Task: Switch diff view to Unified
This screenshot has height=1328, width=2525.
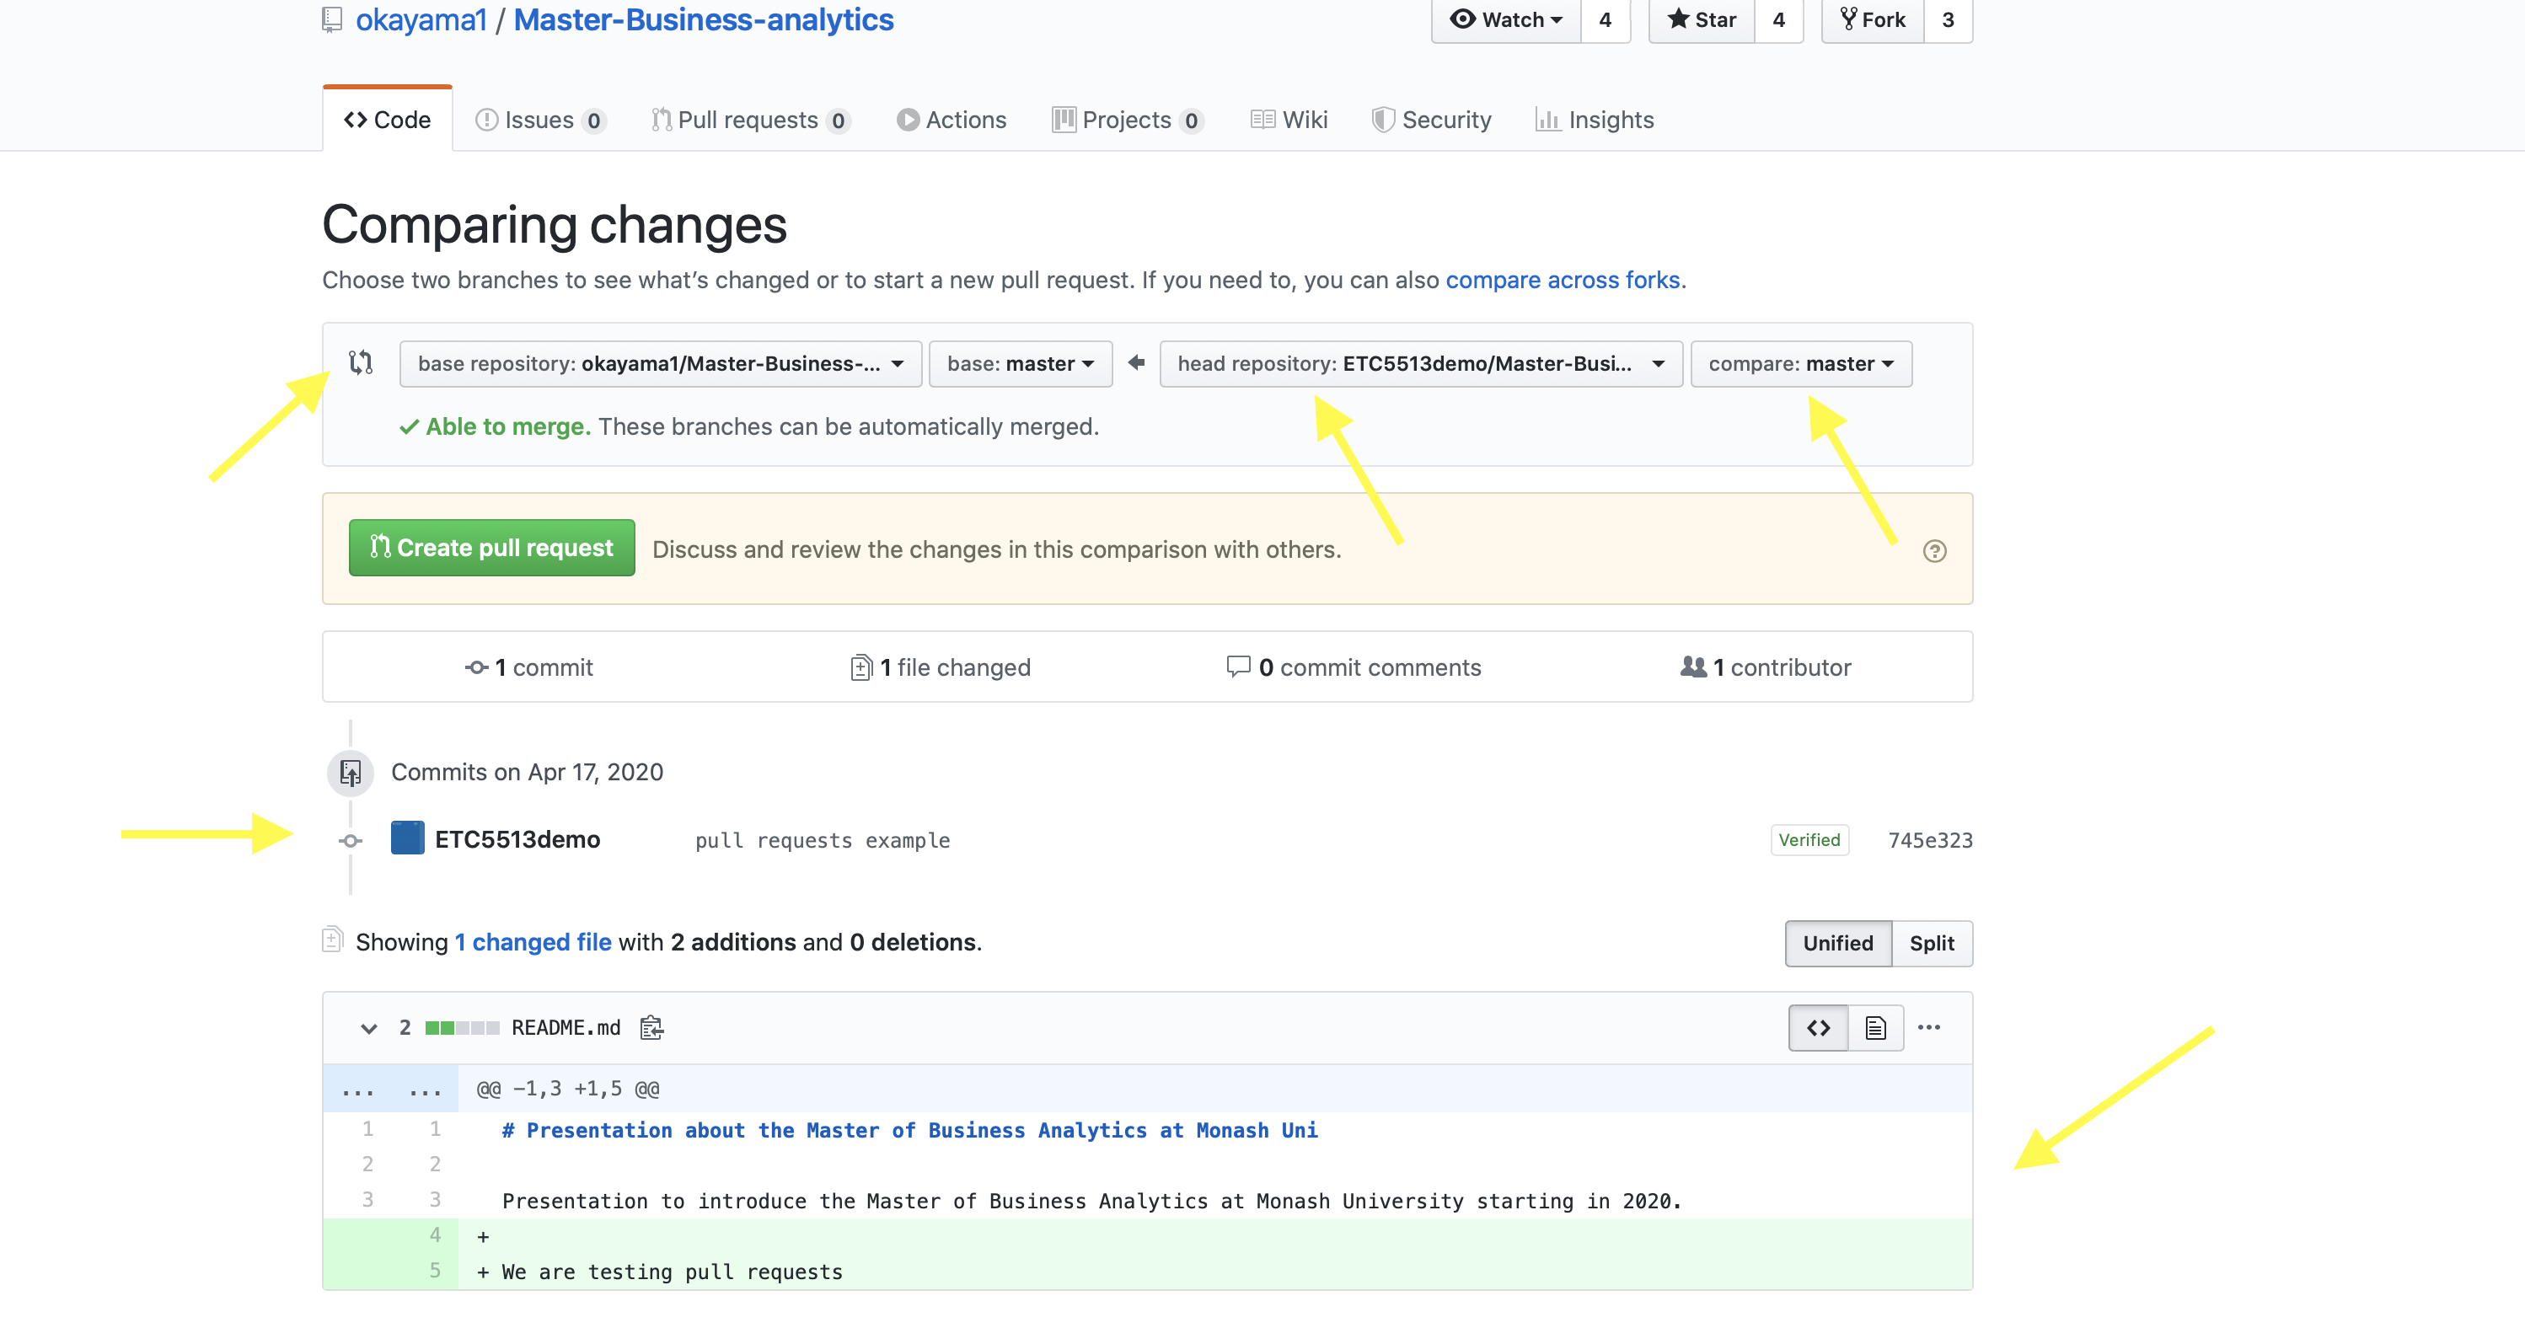Action: pos(1838,943)
